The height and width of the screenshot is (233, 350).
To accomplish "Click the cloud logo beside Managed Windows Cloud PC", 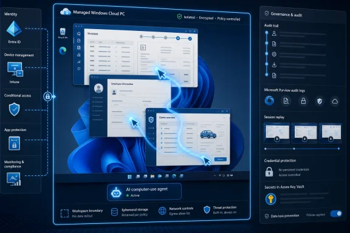I will pyautogui.click(x=66, y=12).
